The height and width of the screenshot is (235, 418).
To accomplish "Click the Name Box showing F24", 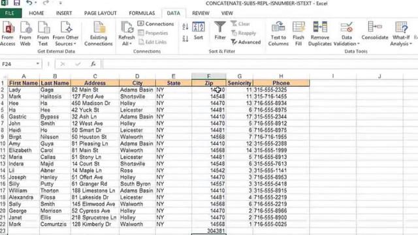I will pos(18,64).
